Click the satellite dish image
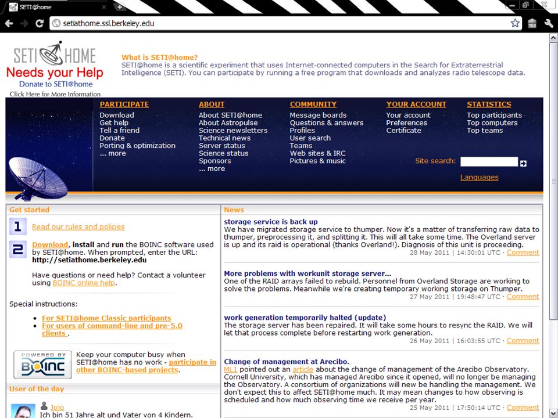 [x=37, y=179]
